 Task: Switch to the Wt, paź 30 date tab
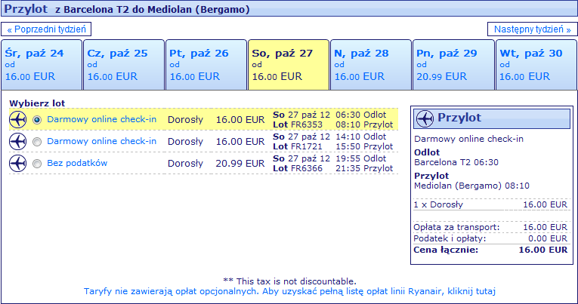pos(536,65)
